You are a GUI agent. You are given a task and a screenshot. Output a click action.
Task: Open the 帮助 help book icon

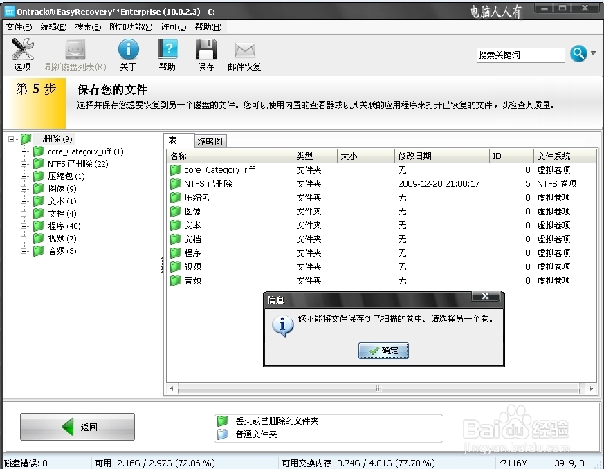(x=167, y=49)
